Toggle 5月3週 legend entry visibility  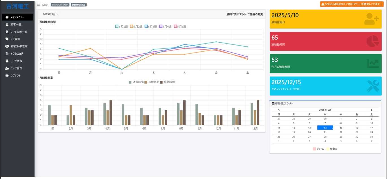click(151, 27)
